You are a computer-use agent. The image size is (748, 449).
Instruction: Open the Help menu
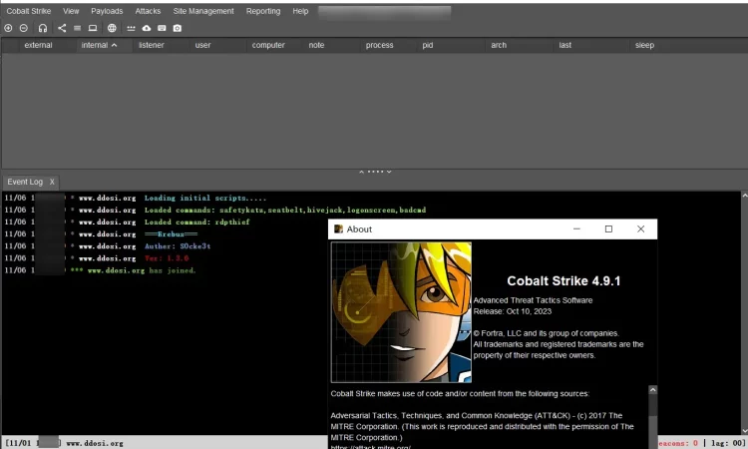(300, 11)
